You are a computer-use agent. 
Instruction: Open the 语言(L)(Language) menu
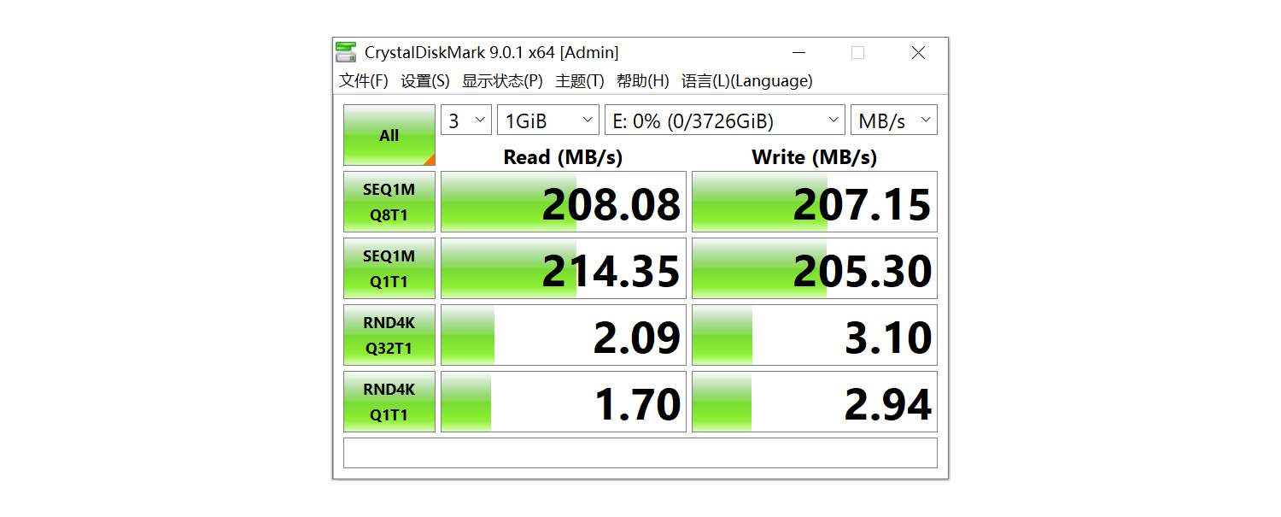point(747,81)
